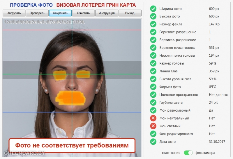Click the ПРОВЕРКА ФОТО title
Viewport: 233px width, 159px height.
coord(31,5)
